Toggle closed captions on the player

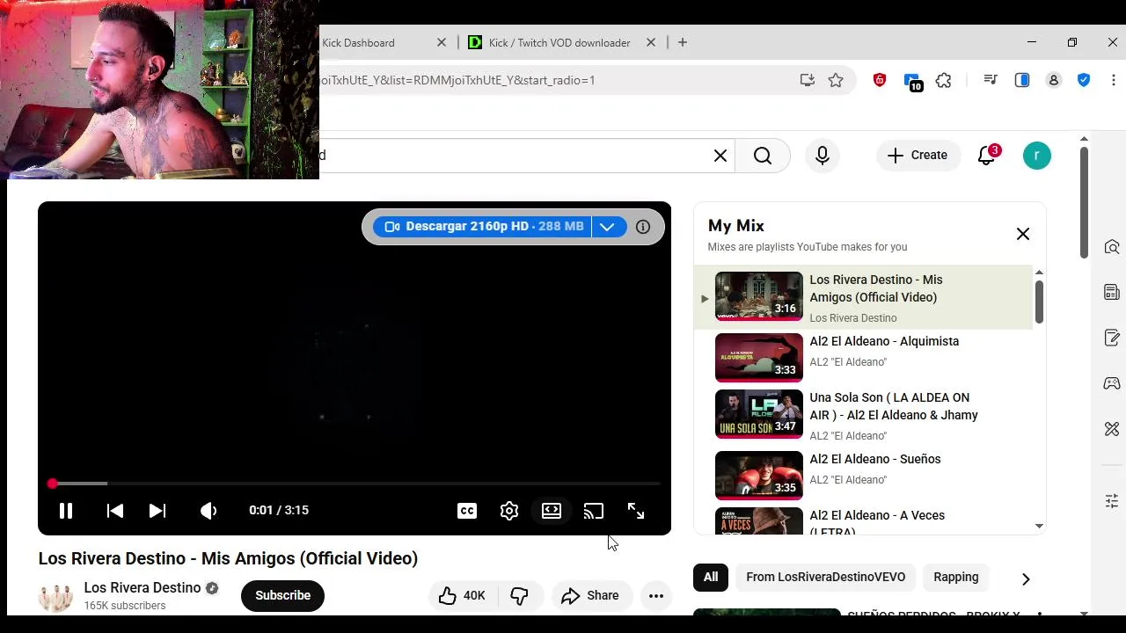pos(467,511)
